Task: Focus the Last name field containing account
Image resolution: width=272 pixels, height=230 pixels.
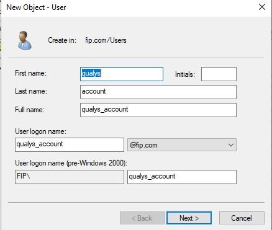Action: click(x=158, y=92)
